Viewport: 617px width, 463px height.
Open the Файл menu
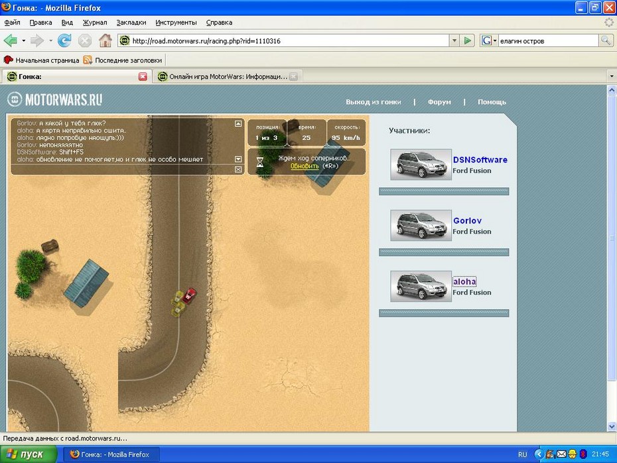pos(12,23)
